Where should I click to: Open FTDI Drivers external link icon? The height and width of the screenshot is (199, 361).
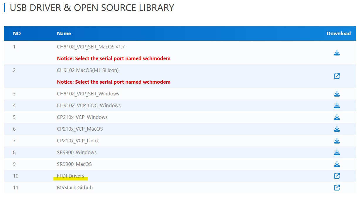click(337, 176)
